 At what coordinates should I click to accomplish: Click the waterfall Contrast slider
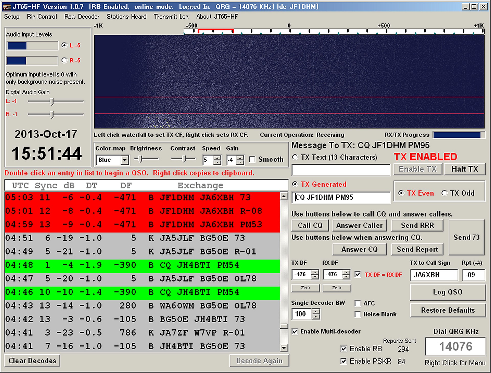[x=183, y=159]
